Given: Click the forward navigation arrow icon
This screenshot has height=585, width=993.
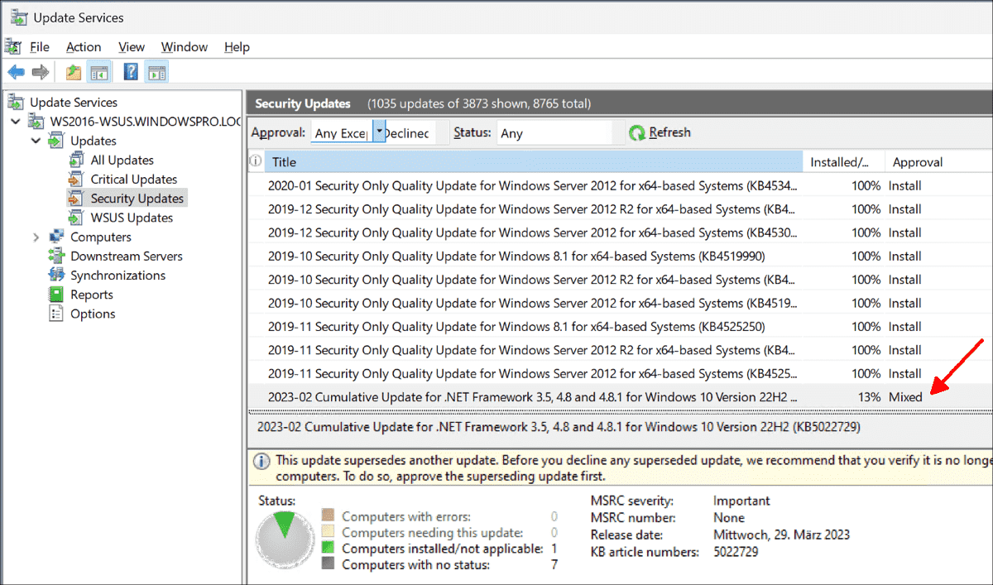Looking at the screenshot, I should pyautogui.click(x=38, y=72).
